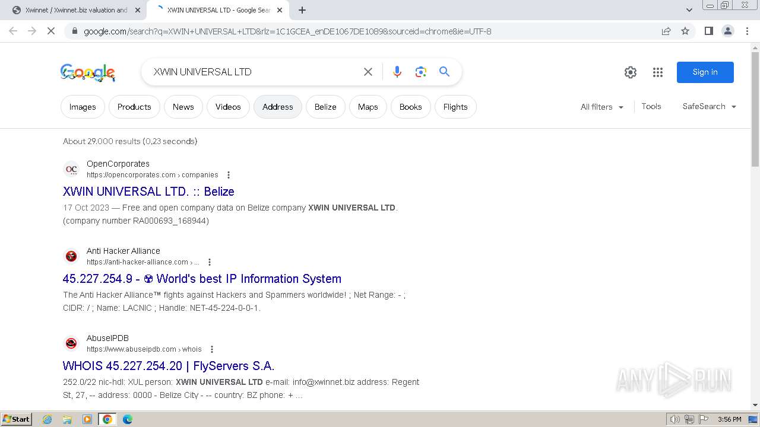Clear the search box text
760x427 pixels.
coord(368,72)
